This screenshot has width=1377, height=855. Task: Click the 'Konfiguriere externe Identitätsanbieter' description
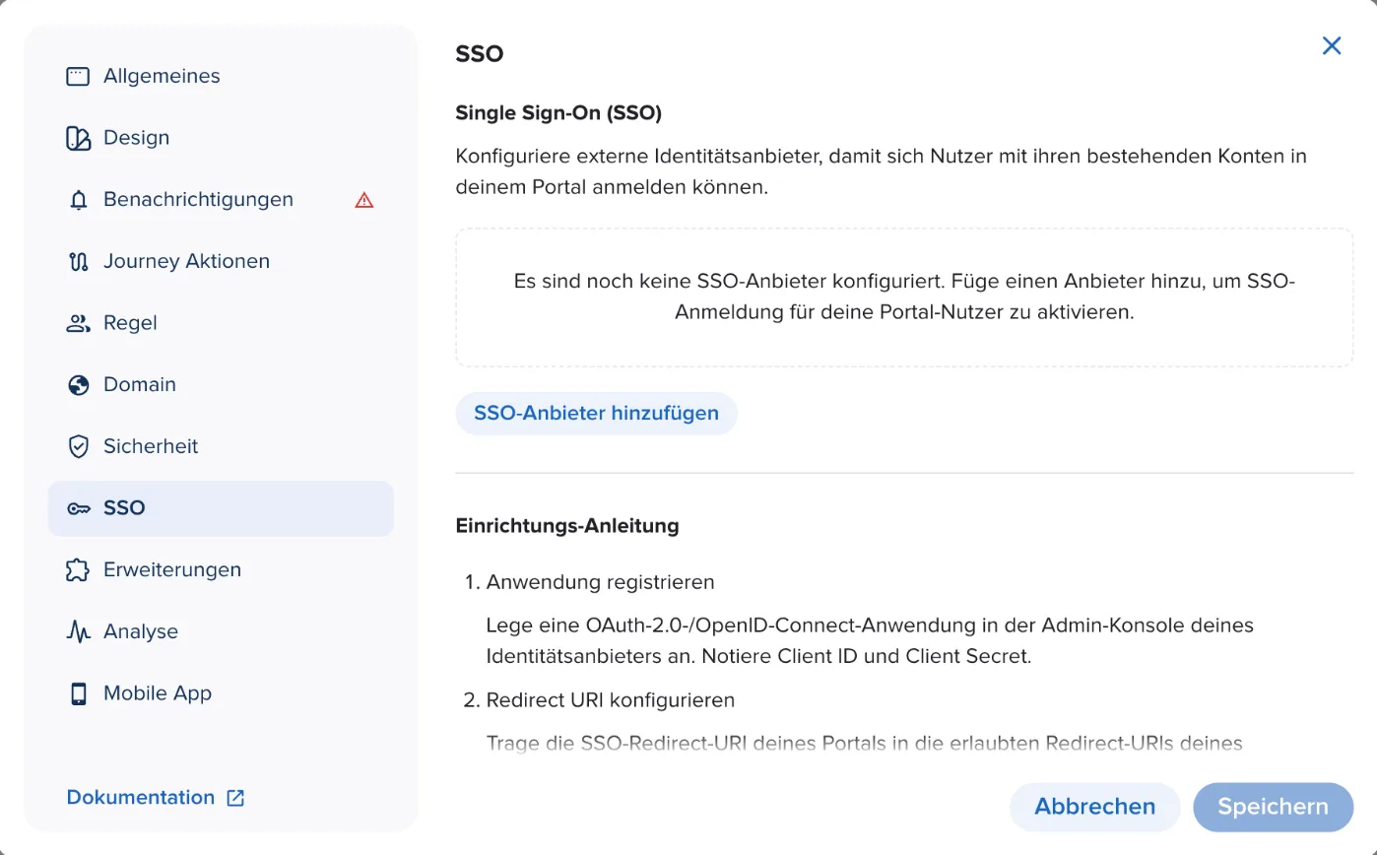point(881,171)
